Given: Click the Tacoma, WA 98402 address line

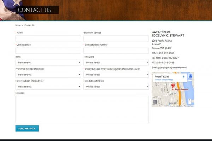Looking at the screenshot, I should coord(161,48).
